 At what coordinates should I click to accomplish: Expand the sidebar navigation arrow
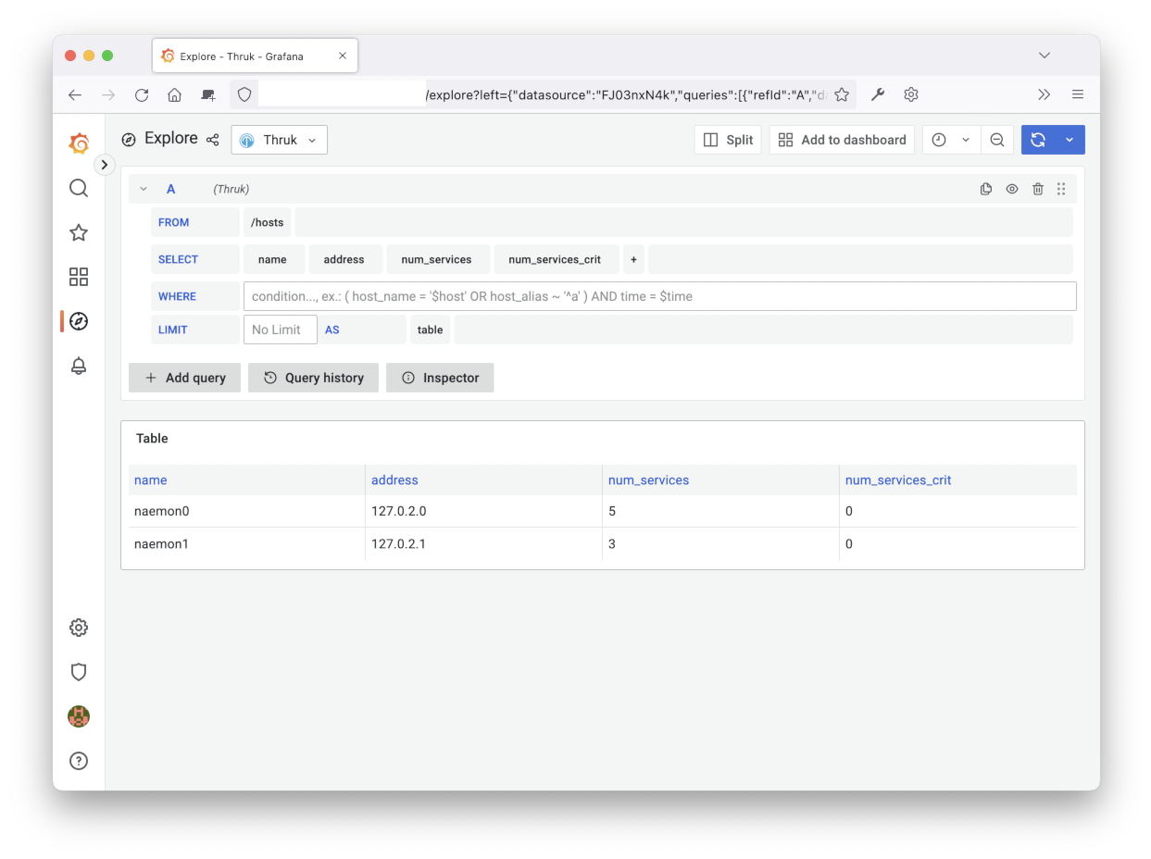[x=105, y=165]
